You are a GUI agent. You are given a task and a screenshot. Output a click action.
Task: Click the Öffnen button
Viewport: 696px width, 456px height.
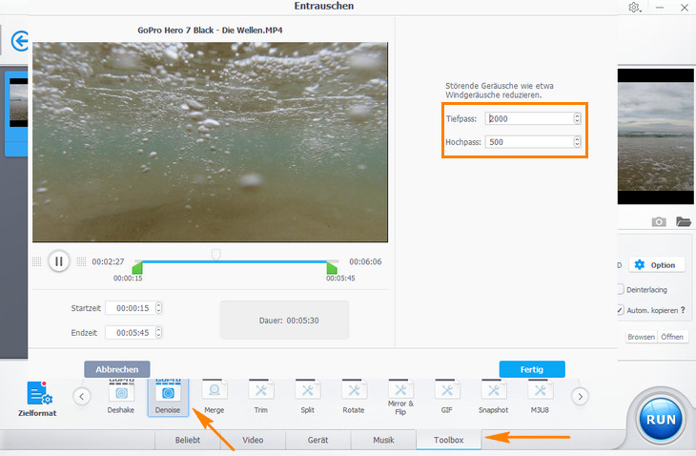click(672, 337)
